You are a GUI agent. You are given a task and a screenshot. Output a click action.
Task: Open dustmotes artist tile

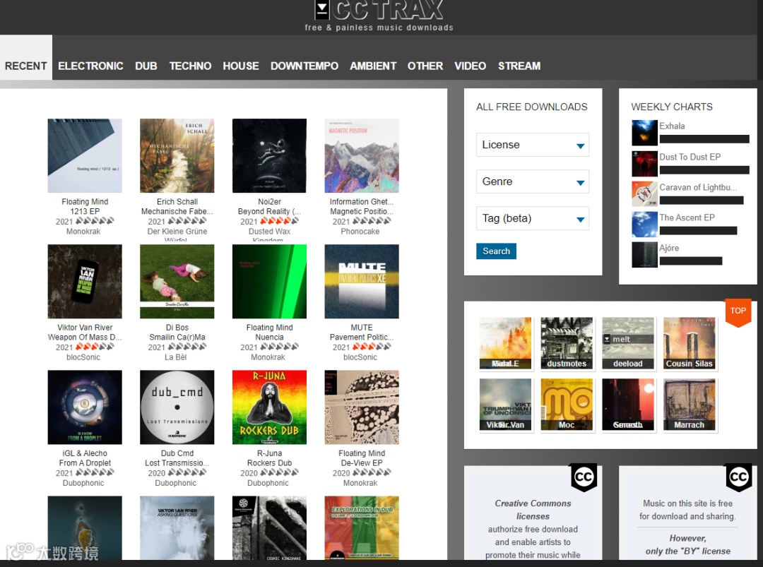tap(567, 343)
